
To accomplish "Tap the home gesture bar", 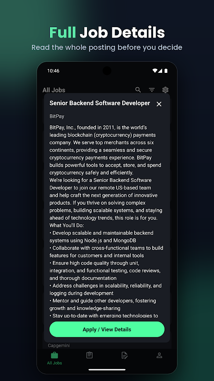I will pos(107,370).
